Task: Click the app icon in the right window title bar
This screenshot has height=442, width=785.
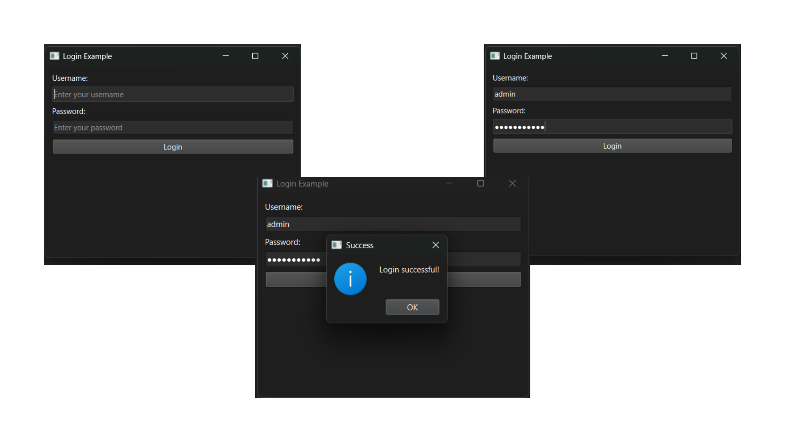Action: (495, 56)
